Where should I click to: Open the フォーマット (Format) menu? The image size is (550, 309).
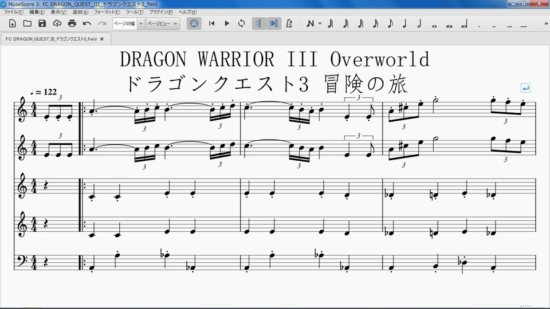click(x=107, y=12)
